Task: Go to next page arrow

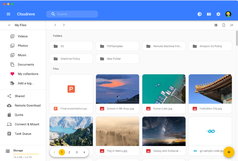Action: click(x=84, y=152)
